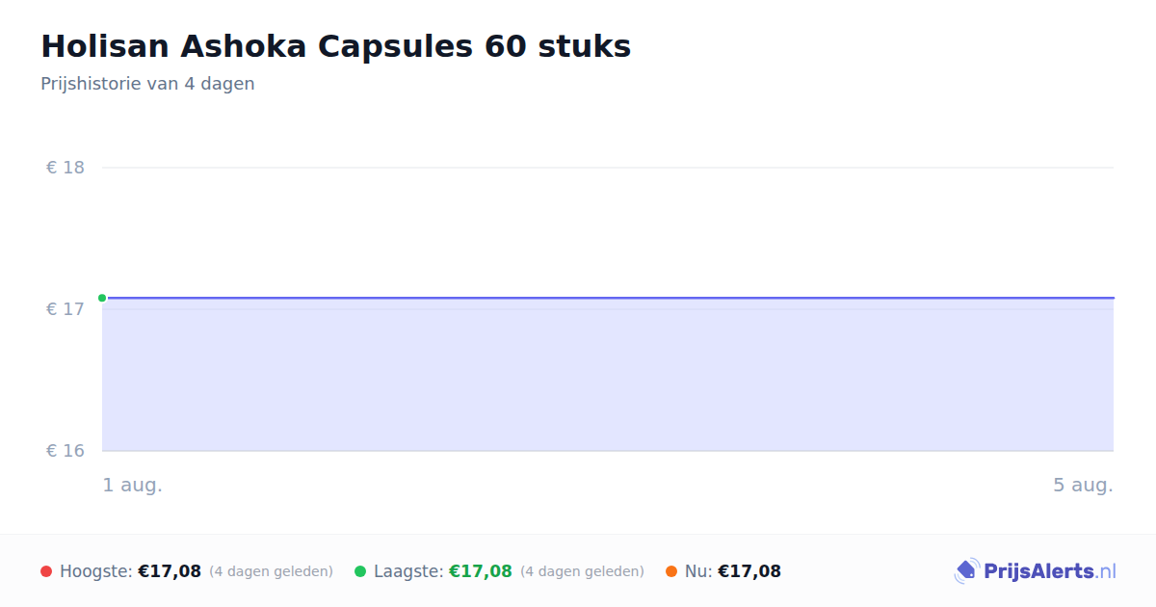Select the 5 aug. date label
This screenshot has width=1156, height=607.
click(1083, 486)
